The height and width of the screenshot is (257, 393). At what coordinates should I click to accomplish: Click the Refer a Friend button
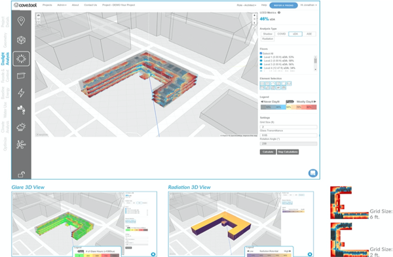click(x=284, y=5)
